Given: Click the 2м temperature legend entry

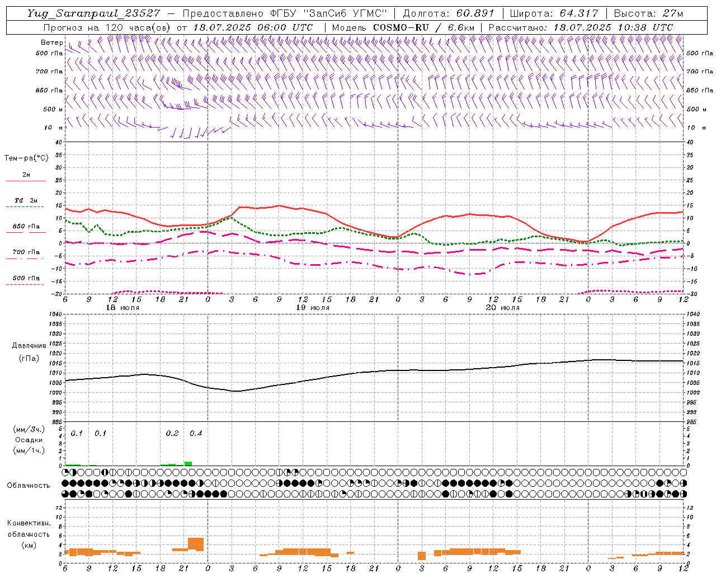Looking at the screenshot, I should point(26,175).
